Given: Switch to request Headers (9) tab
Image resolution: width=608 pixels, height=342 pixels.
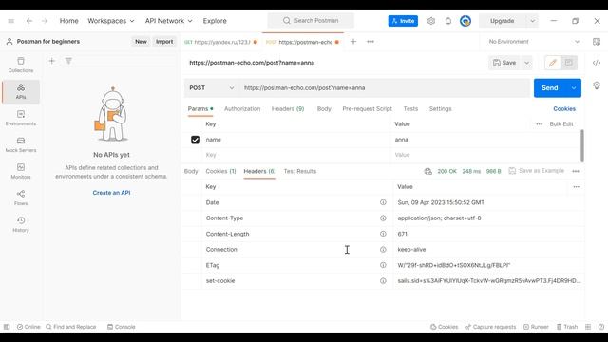Looking at the screenshot, I should (x=288, y=109).
